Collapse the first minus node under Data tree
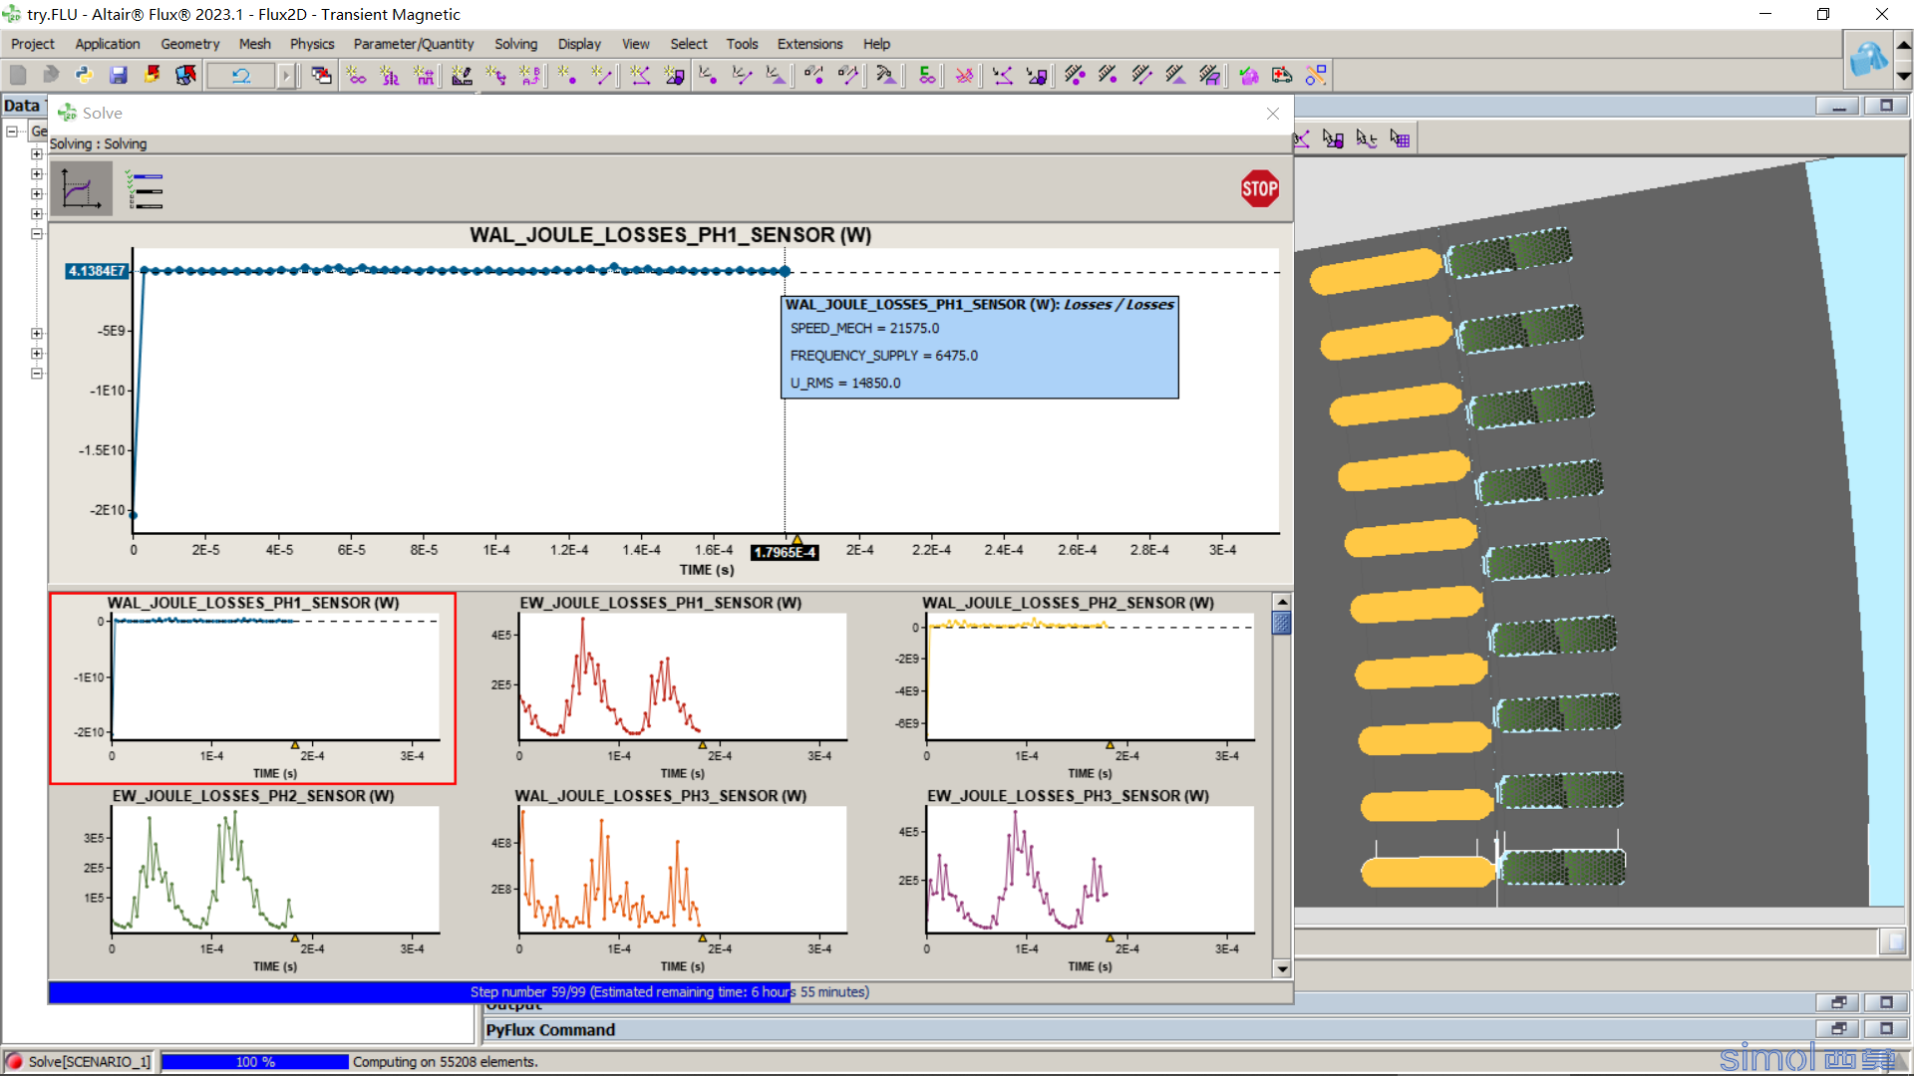The height and width of the screenshot is (1076, 1914). coord(37,233)
